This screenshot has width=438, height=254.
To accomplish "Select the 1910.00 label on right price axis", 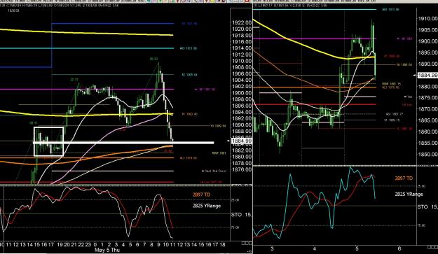I will coord(427,19).
